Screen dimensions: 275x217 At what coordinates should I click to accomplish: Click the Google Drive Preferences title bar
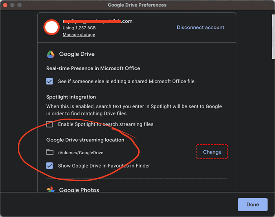[x=137, y=5]
